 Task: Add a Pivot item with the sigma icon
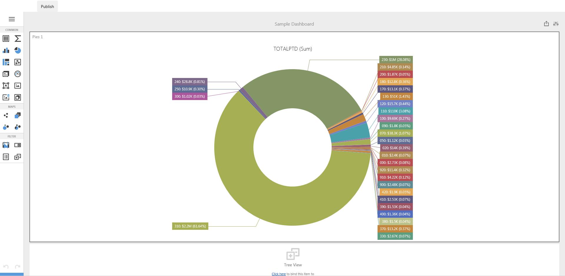tap(18, 39)
